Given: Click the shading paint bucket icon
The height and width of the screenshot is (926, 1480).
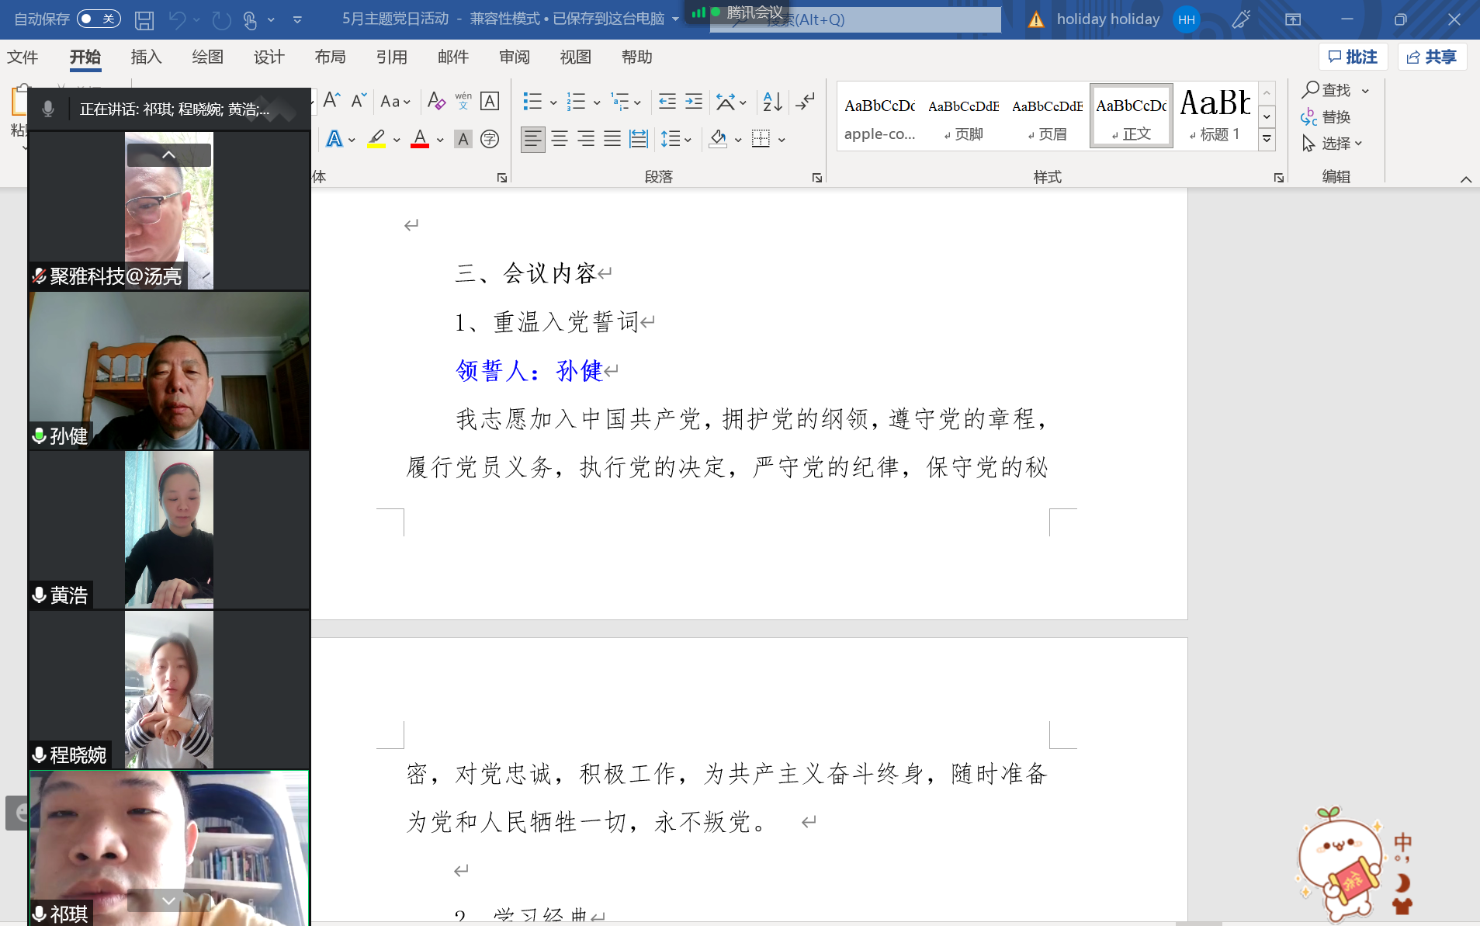Looking at the screenshot, I should pyautogui.click(x=718, y=139).
